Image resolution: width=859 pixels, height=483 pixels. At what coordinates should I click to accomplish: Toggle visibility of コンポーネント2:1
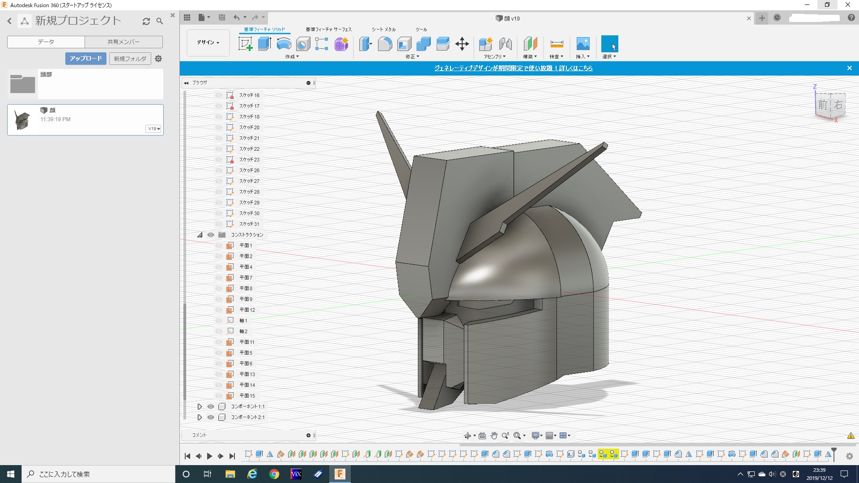(211, 417)
